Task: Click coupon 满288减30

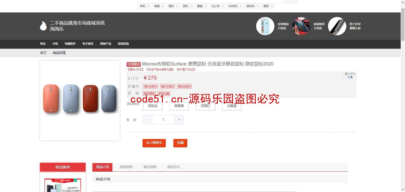Action: click(x=184, y=86)
